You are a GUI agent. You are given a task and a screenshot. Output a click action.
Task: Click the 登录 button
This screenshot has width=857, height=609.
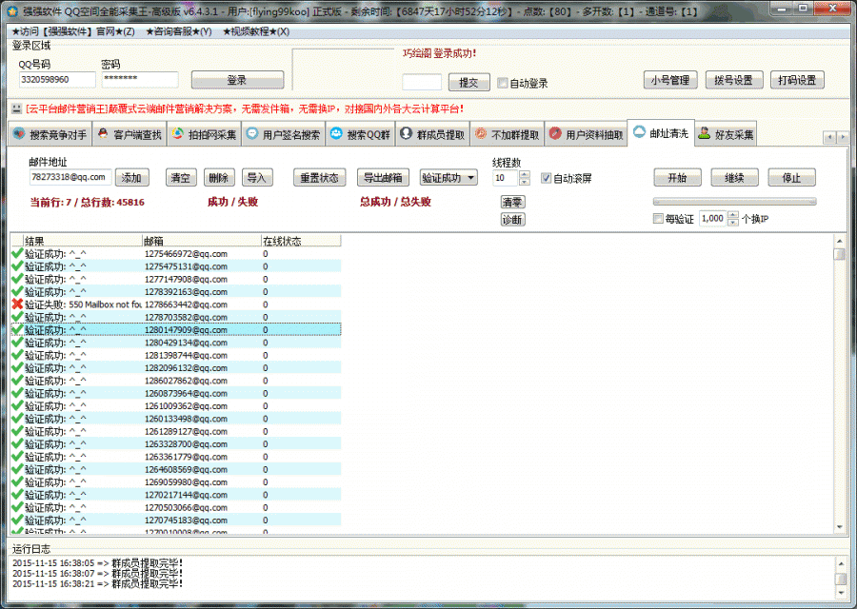pos(237,80)
